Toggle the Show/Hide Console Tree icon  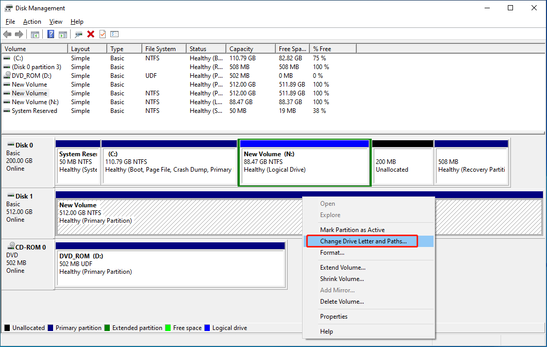click(x=35, y=35)
